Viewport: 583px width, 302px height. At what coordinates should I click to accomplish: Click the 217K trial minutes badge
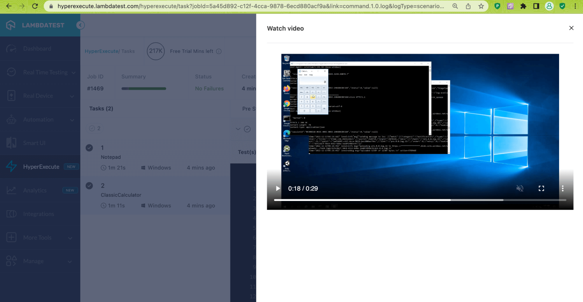click(x=156, y=51)
